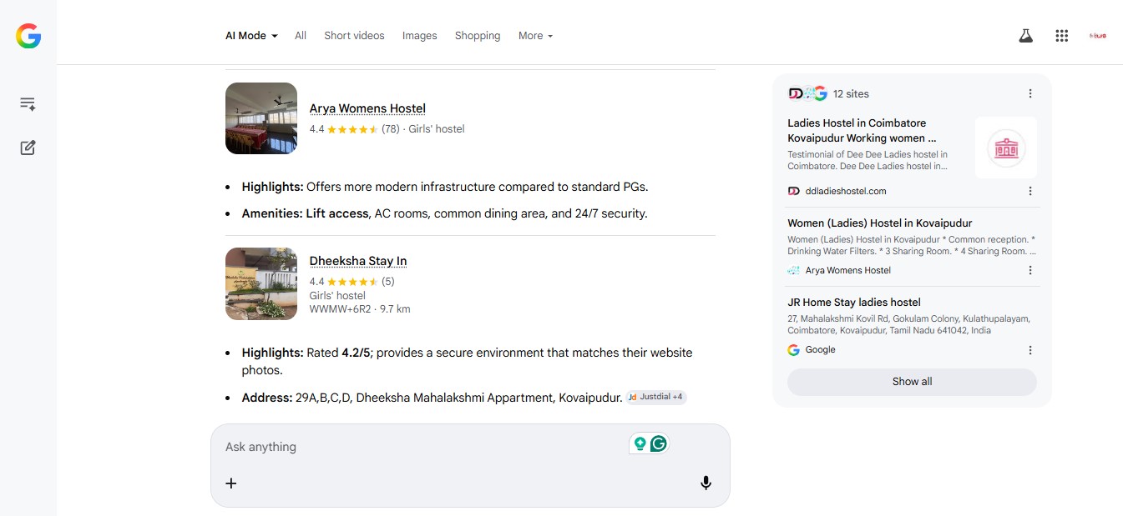Viewport: 1123px width, 516px height.
Task: Open more options for the 12 sites panel
Action: click(1030, 93)
